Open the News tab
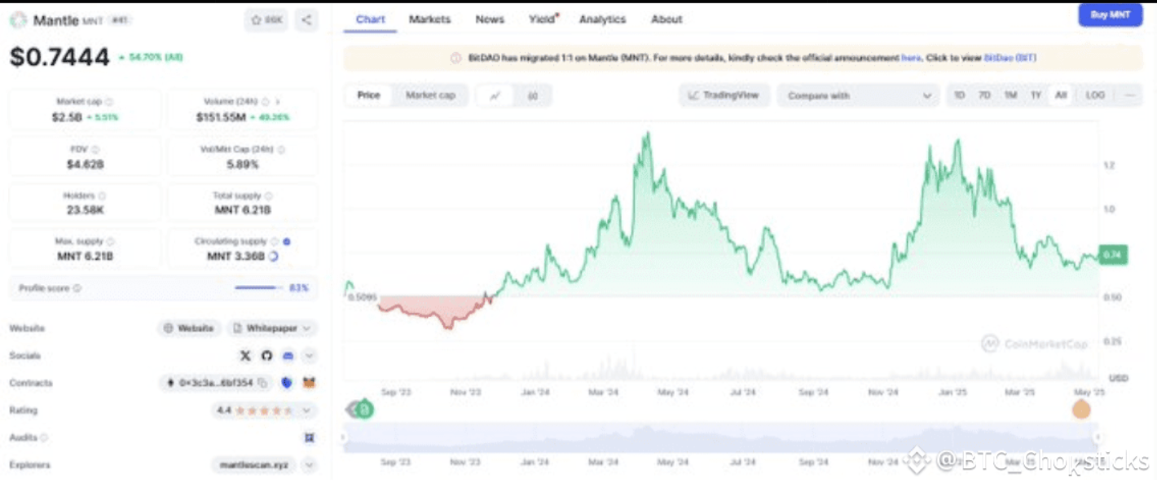The height and width of the screenshot is (483, 1157). pos(490,20)
